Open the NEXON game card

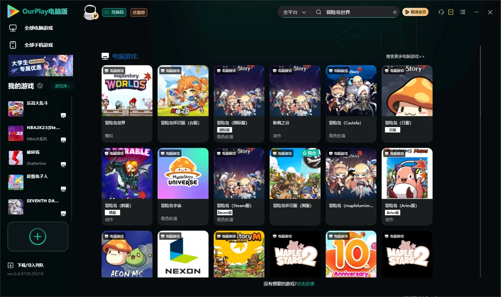pos(183,254)
